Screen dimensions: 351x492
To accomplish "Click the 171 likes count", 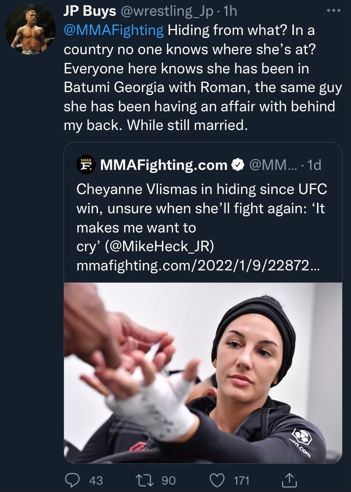I will [x=241, y=480].
